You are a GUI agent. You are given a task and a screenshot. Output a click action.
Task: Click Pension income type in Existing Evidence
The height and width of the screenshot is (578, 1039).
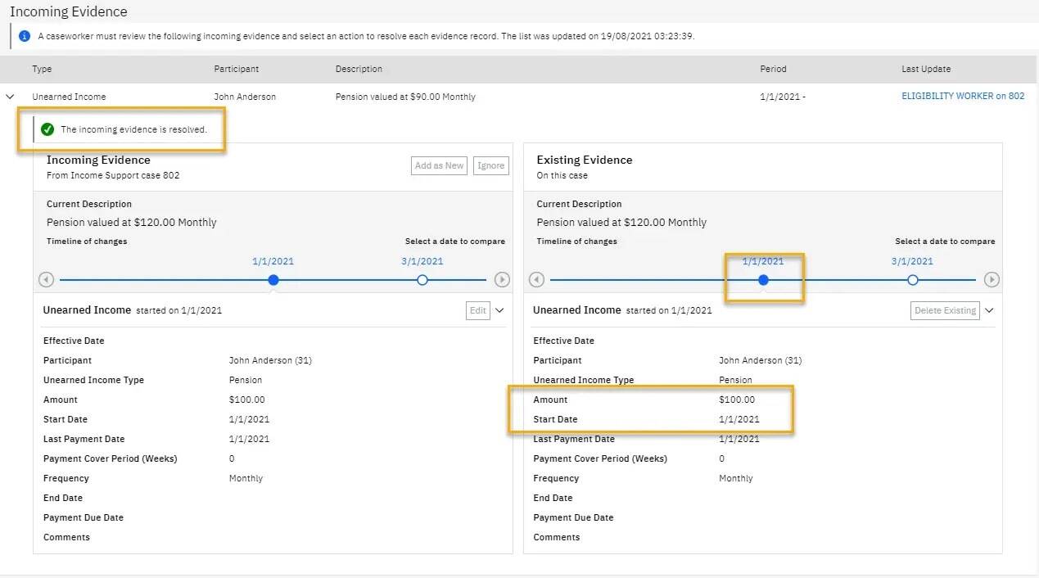(735, 380)
